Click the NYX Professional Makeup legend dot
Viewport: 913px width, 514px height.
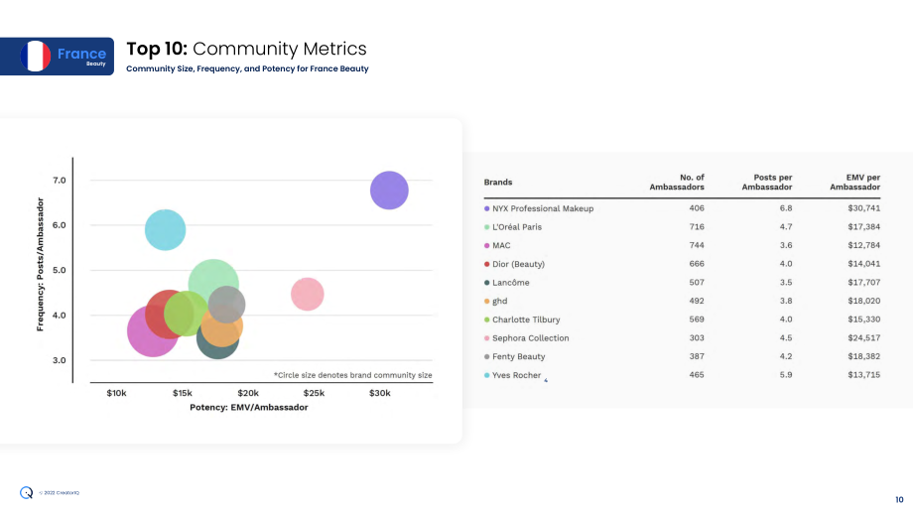click(x=487, y=208)
